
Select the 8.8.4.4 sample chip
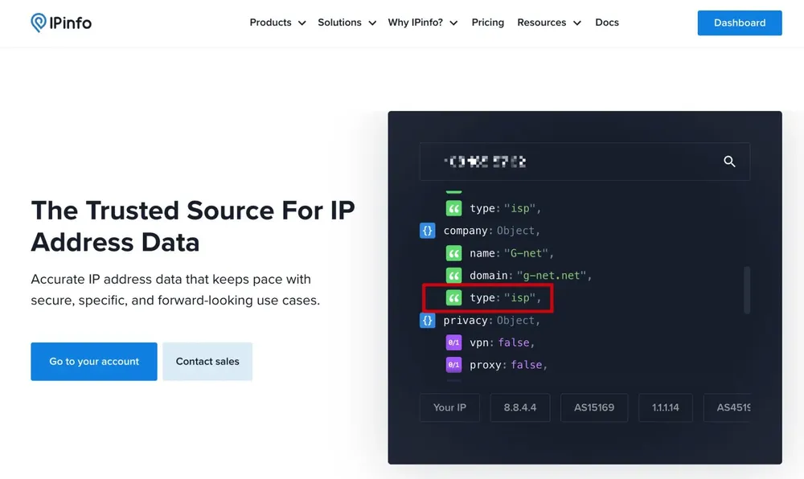(520, 407)
